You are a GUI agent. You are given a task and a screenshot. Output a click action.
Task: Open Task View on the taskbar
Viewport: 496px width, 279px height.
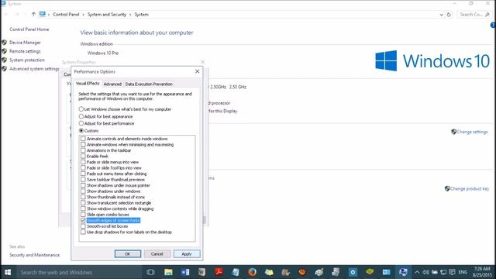[151, 272]
